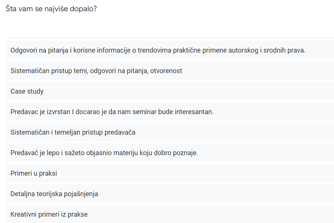Click the "Detaljna teorijska pojašnjenja" response
The height and width of the screenshot is (223, 334).
[x=54, y=194]
